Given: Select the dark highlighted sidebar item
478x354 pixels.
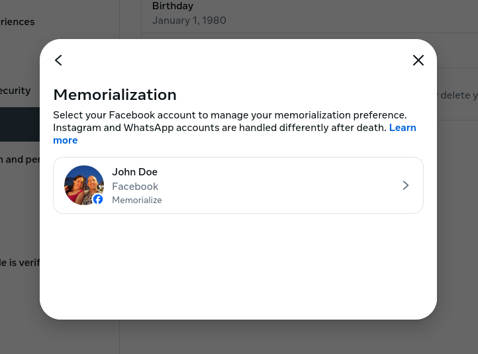Looking at the screenshot, I should [20, 124].
